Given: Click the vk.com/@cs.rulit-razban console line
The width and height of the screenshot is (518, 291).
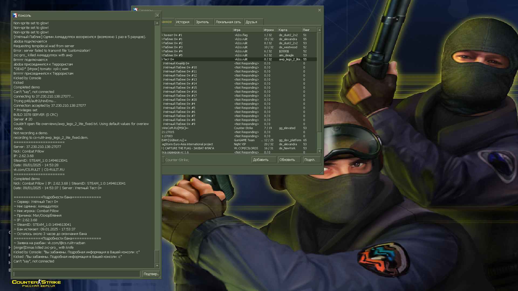Looking at the screenshot, I should coord(49,243).
